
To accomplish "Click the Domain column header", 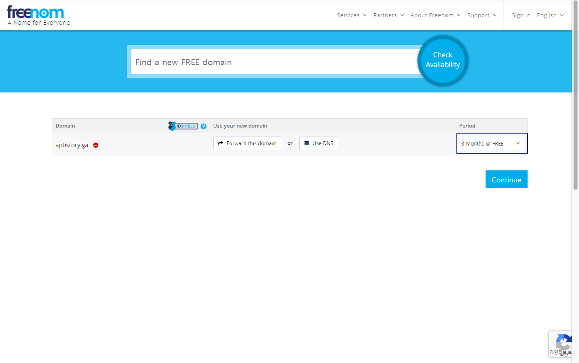I will click(x=65, y=126).
